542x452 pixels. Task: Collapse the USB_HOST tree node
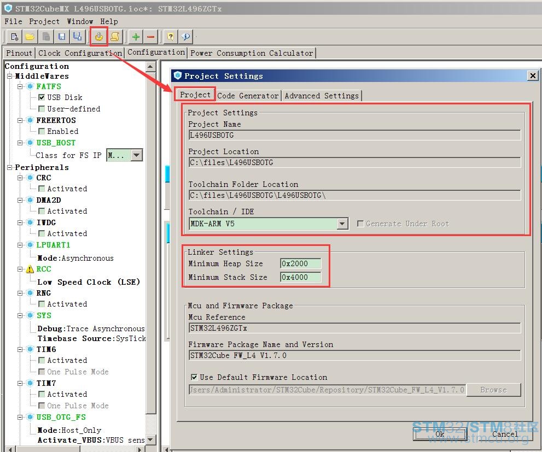20,143
